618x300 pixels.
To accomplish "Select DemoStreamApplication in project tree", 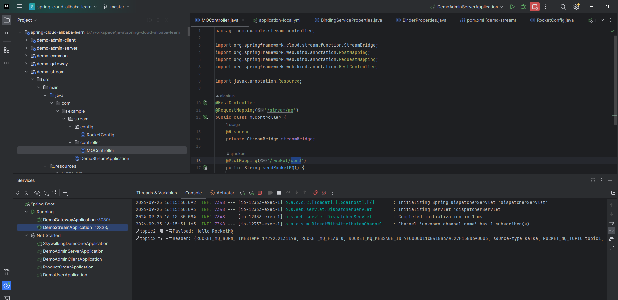I will (105, 158).
